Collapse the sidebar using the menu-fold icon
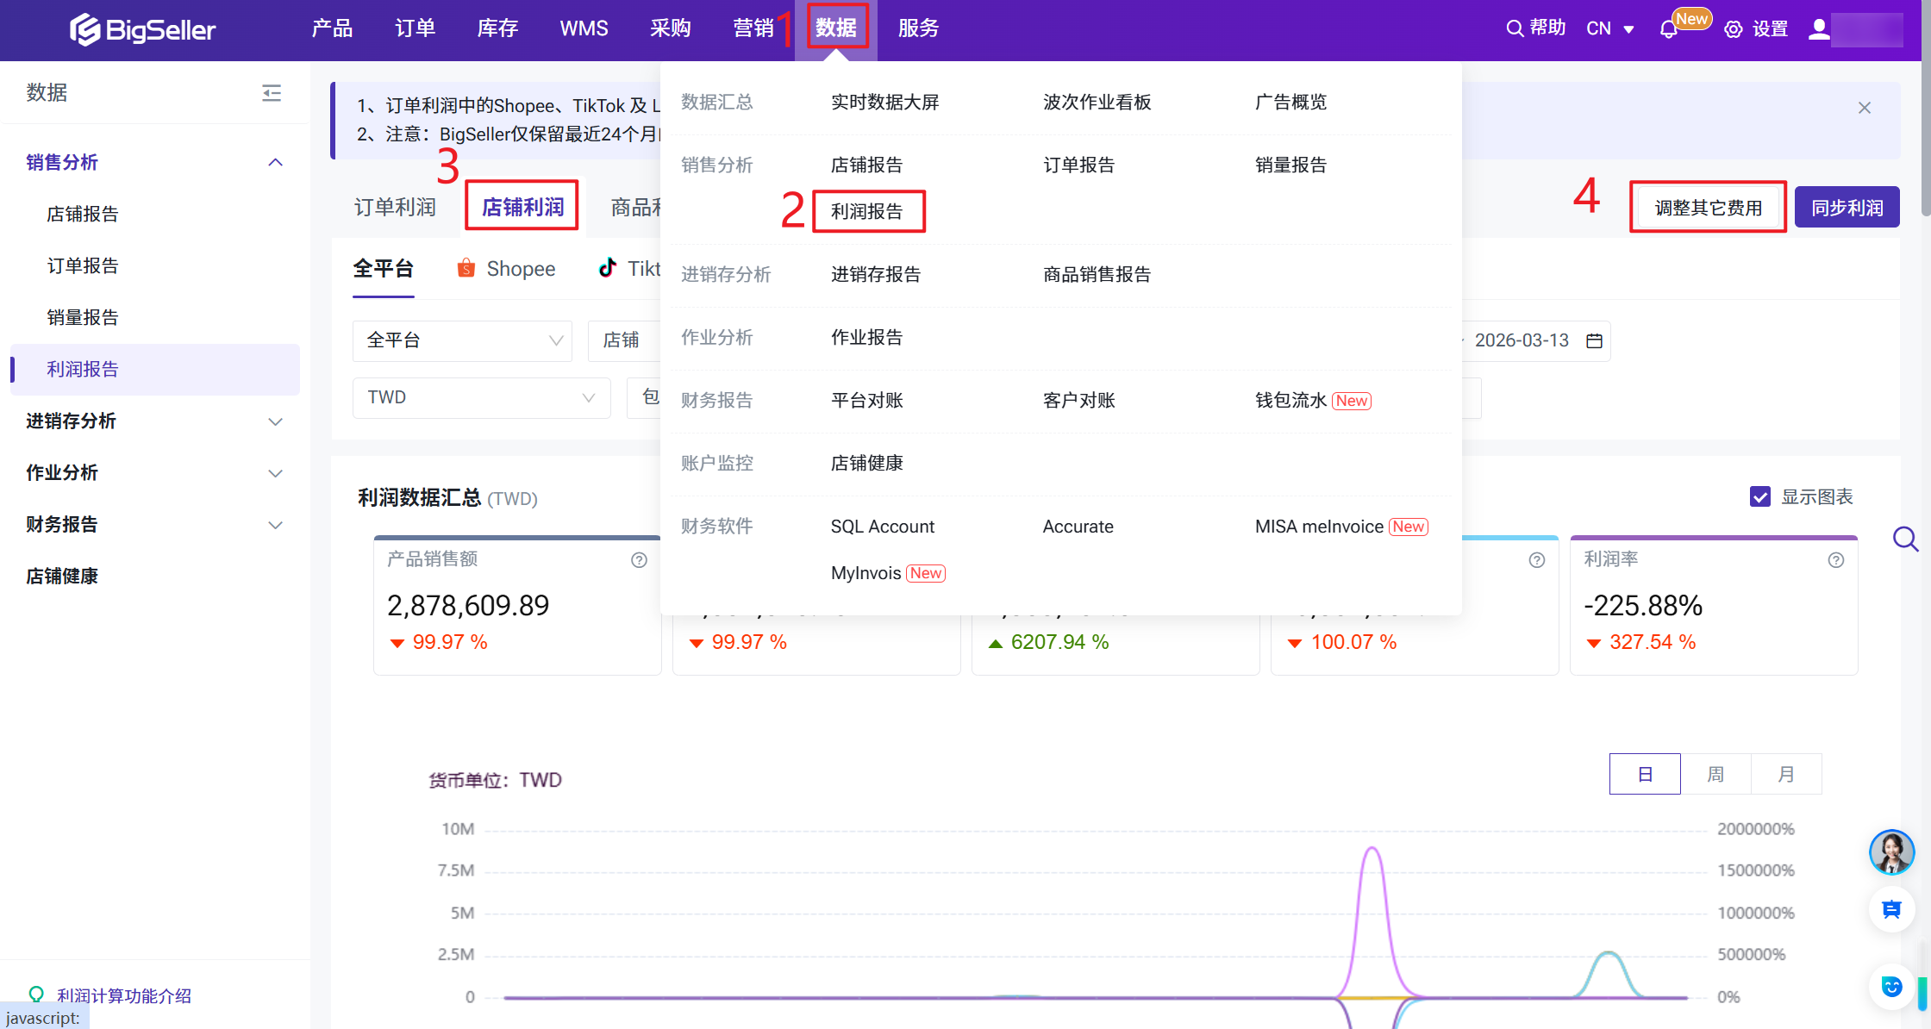The width and height of the screenshot is (1931, 1029). click(272, 92)
